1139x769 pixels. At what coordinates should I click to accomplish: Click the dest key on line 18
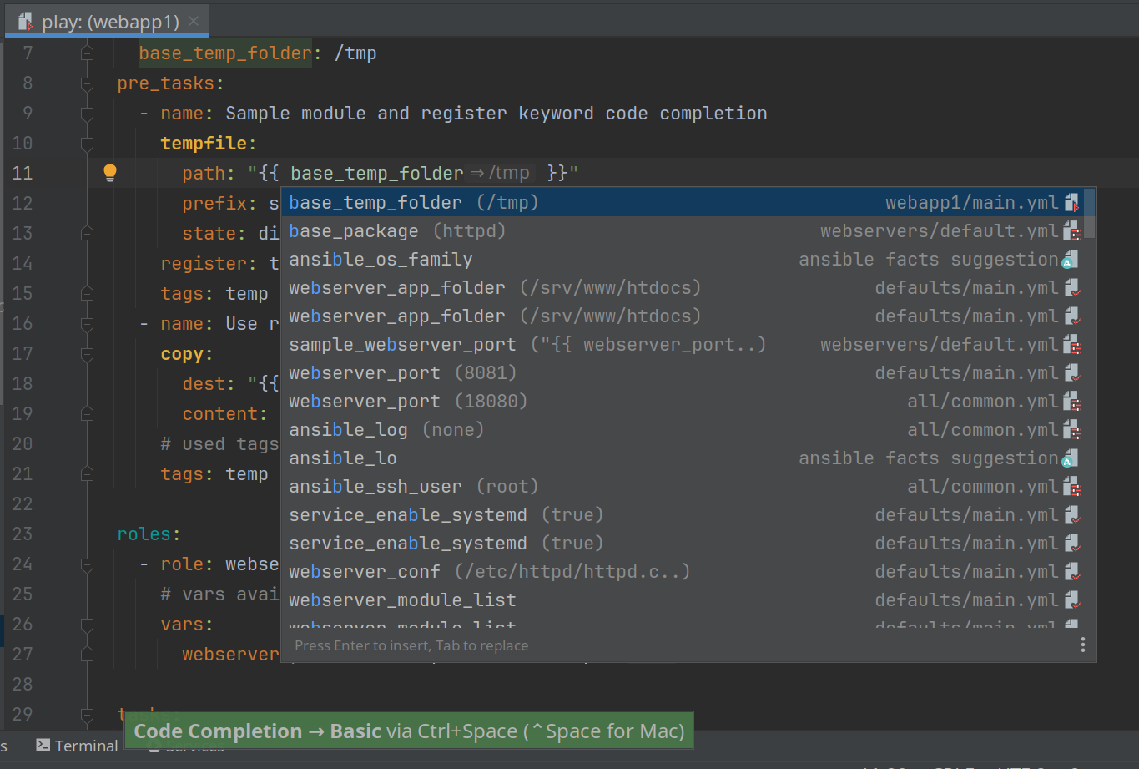(x=204, y=384)
